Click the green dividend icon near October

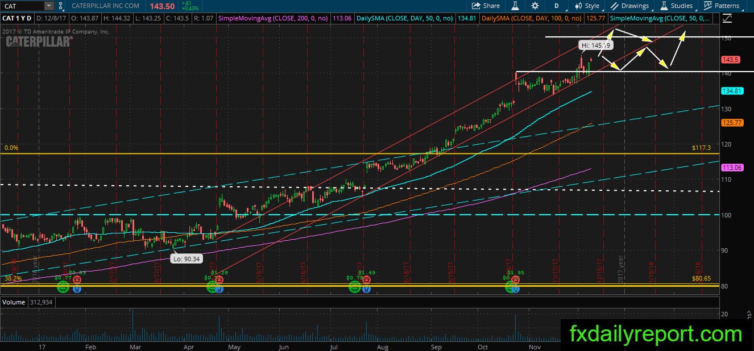tap(509, 287)
